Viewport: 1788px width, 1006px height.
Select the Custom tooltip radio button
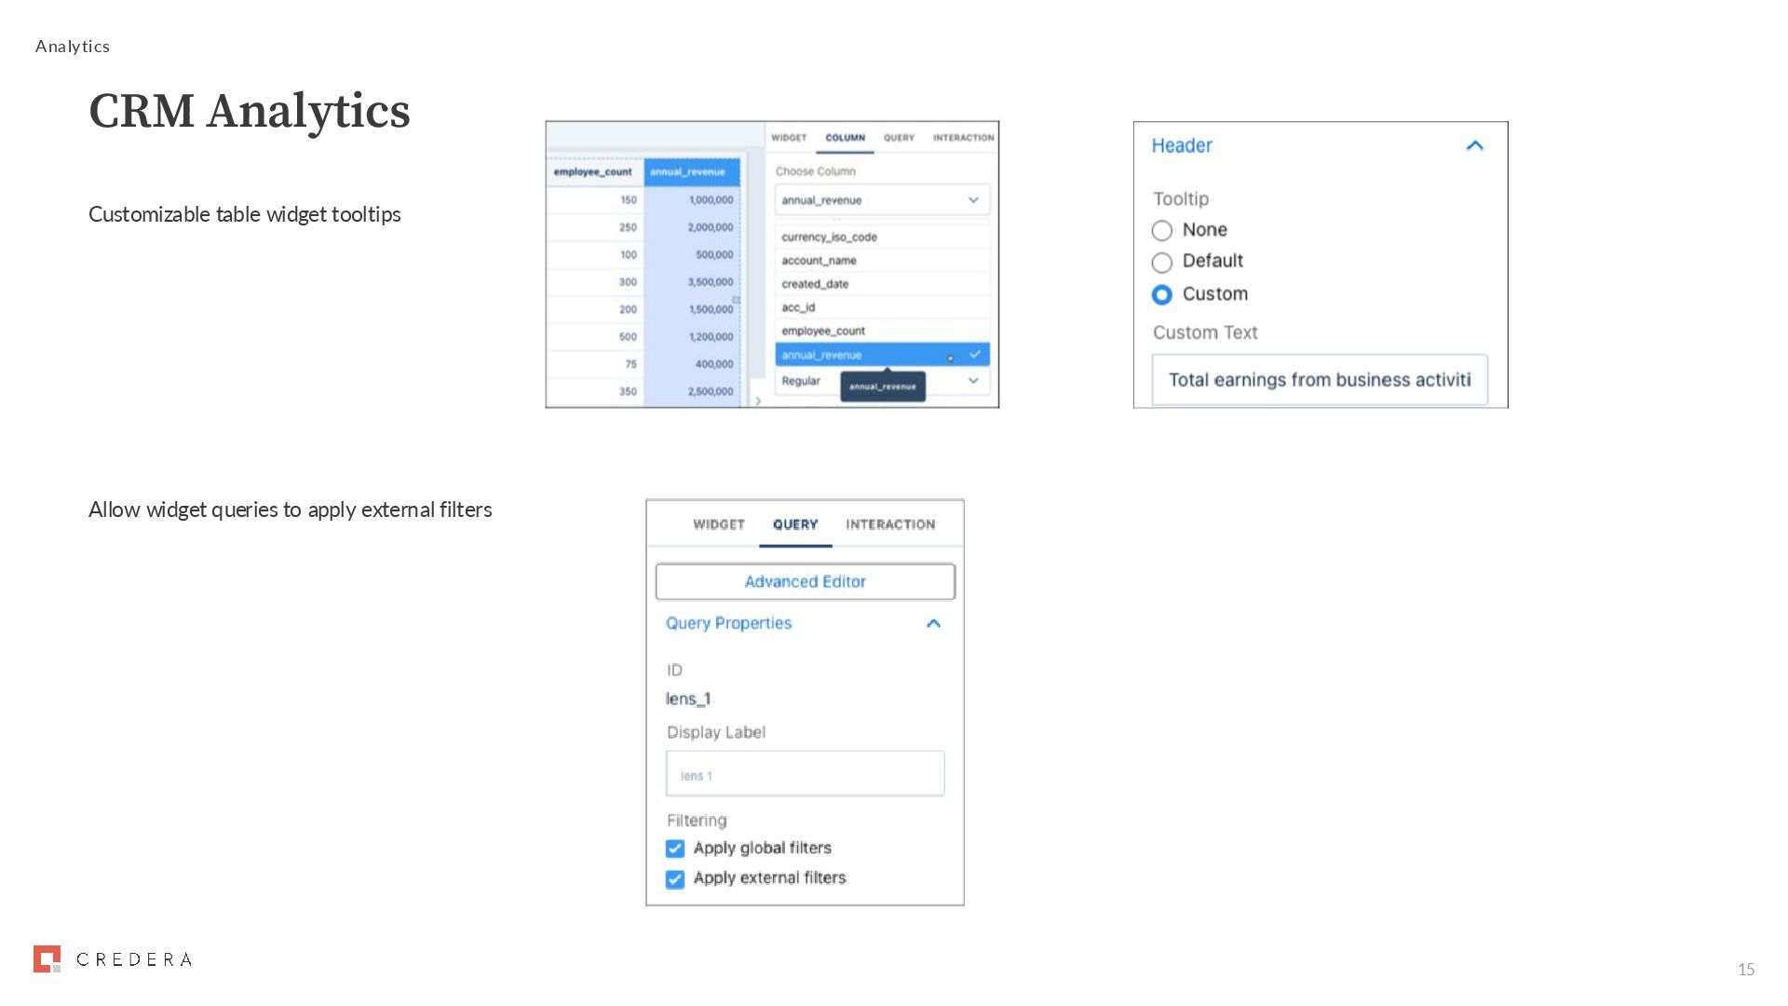click(1162, 294)
